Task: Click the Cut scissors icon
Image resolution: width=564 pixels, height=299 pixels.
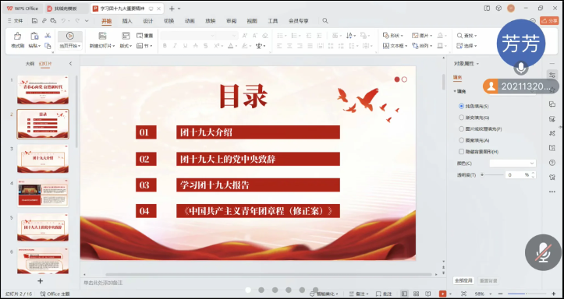Action: point(48,36)
